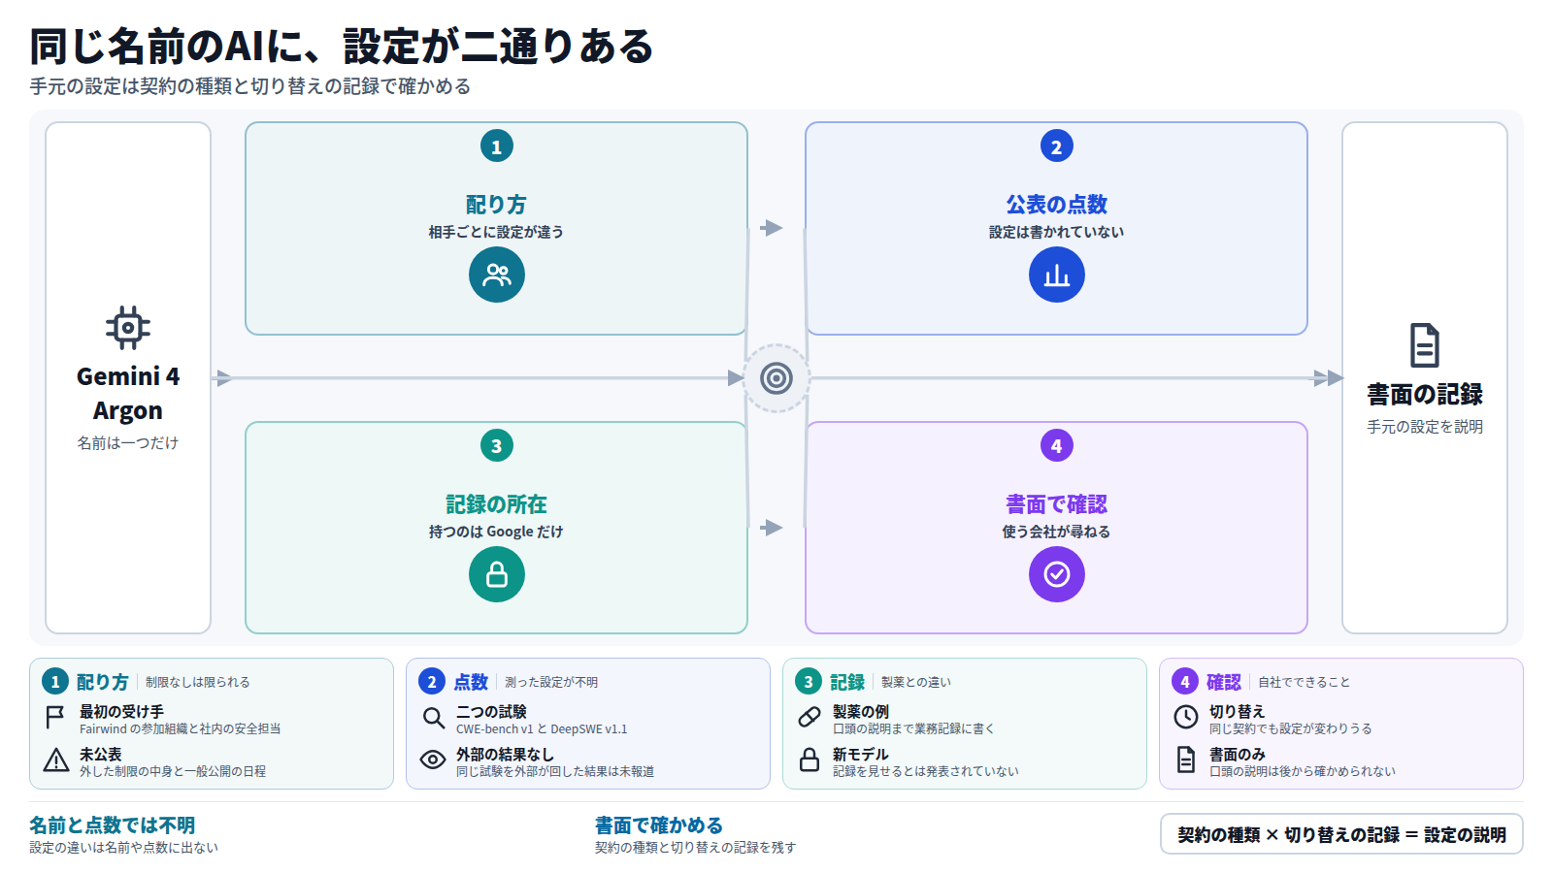Click the text 相手ごとに設定が違う
This screenshot has height=873, width=1553.
[x=496, y=232]
